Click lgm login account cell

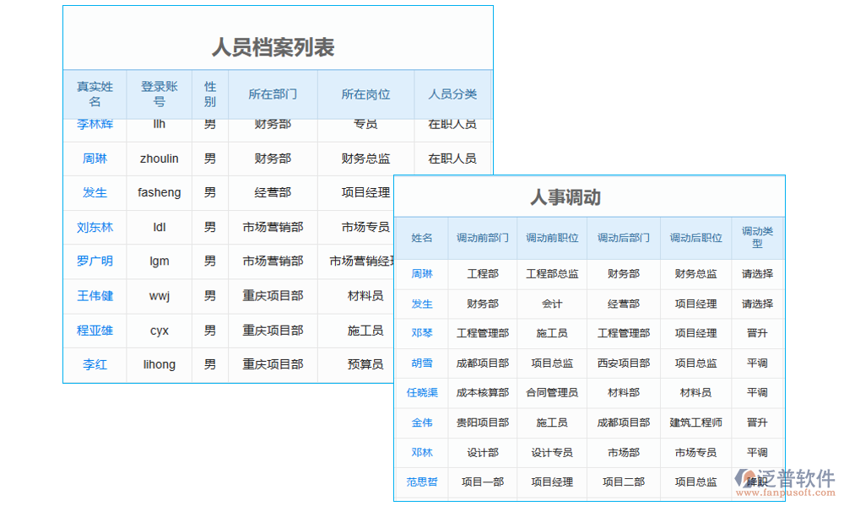(160, 261)
